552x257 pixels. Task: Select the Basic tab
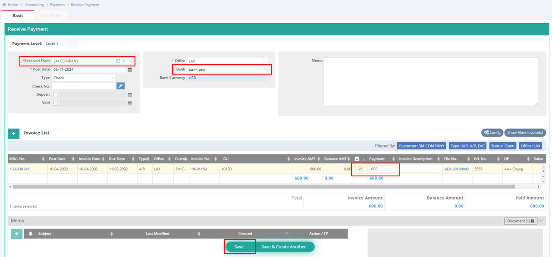coord(18,16)
